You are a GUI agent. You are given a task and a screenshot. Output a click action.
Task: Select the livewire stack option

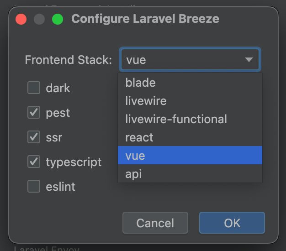click(190, 100)
